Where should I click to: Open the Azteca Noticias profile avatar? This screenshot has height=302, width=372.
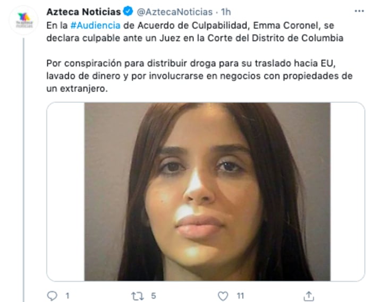[x=24, y=20]
